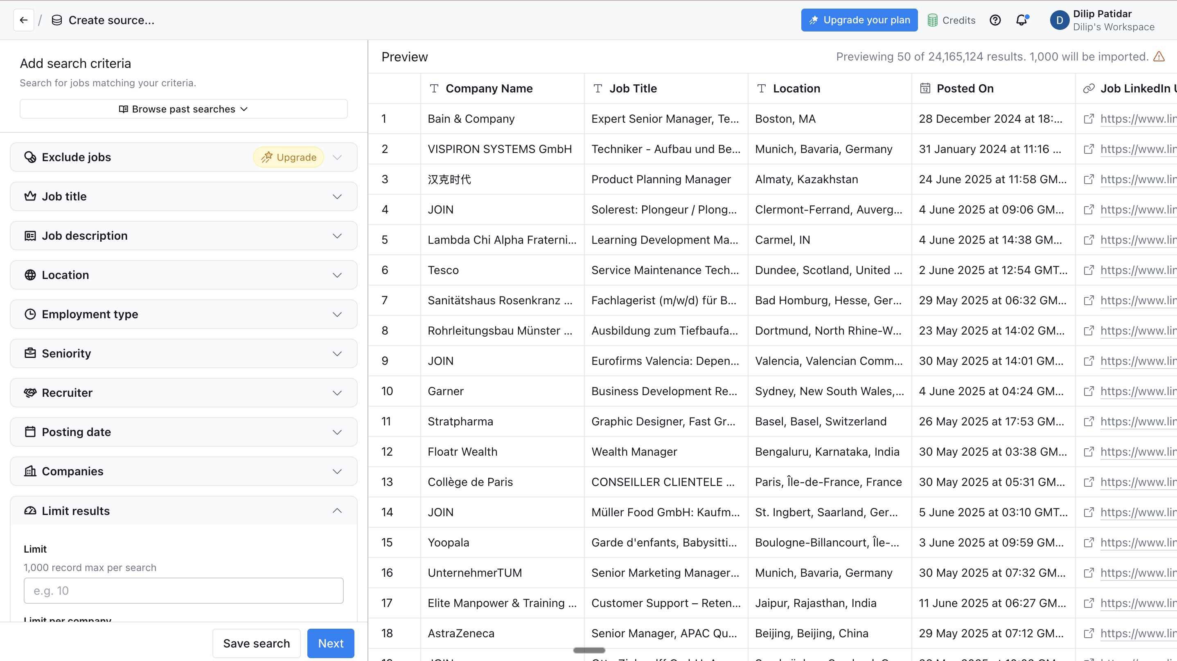Image resolution: width=1177 pixels, height=661 pixels.
Task: Open the help question mark icon
Action: pos(995,20)
